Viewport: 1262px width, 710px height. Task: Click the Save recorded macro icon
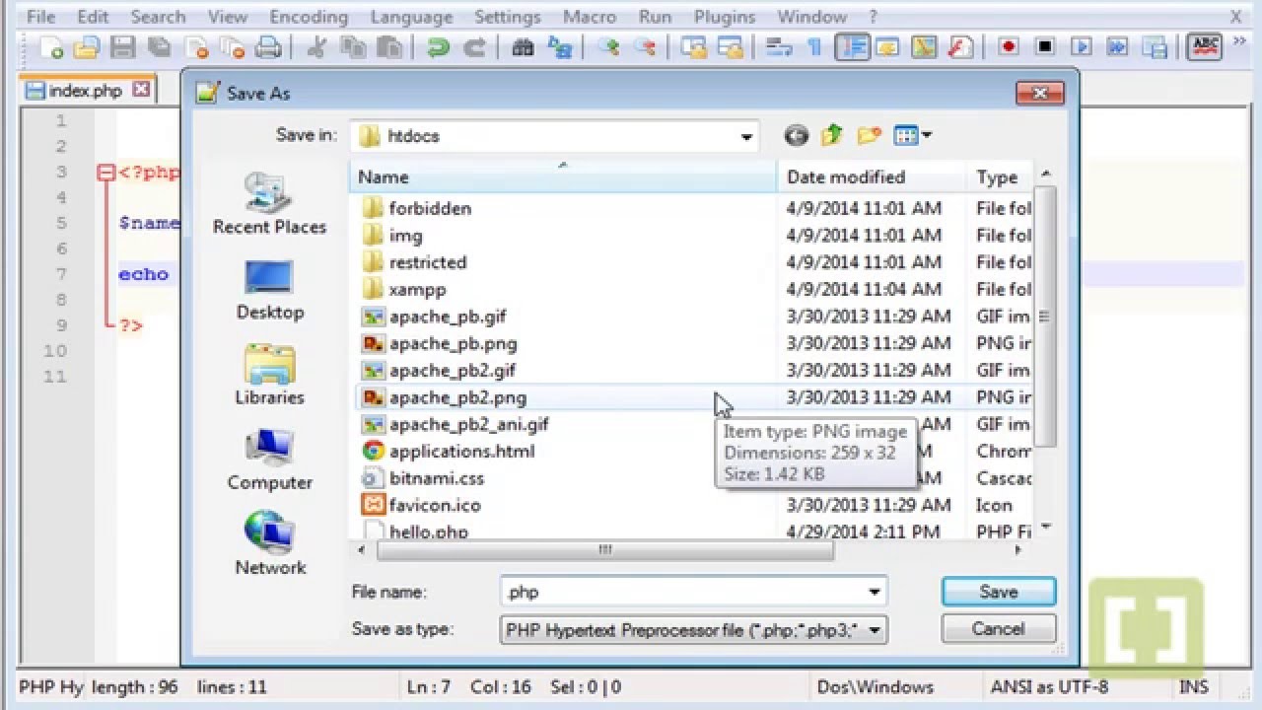coord(1154,46)
